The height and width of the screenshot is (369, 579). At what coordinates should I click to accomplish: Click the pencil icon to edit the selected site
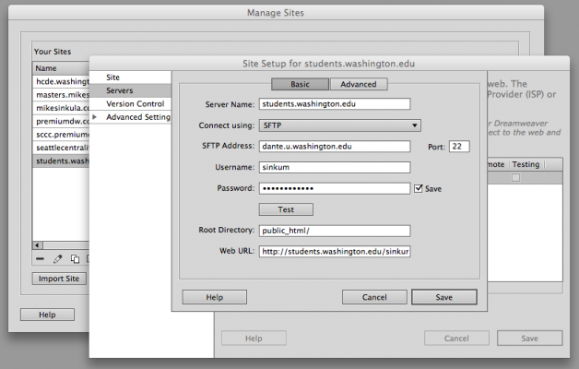(x=57, y=259)
